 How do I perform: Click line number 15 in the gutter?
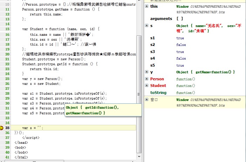click(7, 29)
